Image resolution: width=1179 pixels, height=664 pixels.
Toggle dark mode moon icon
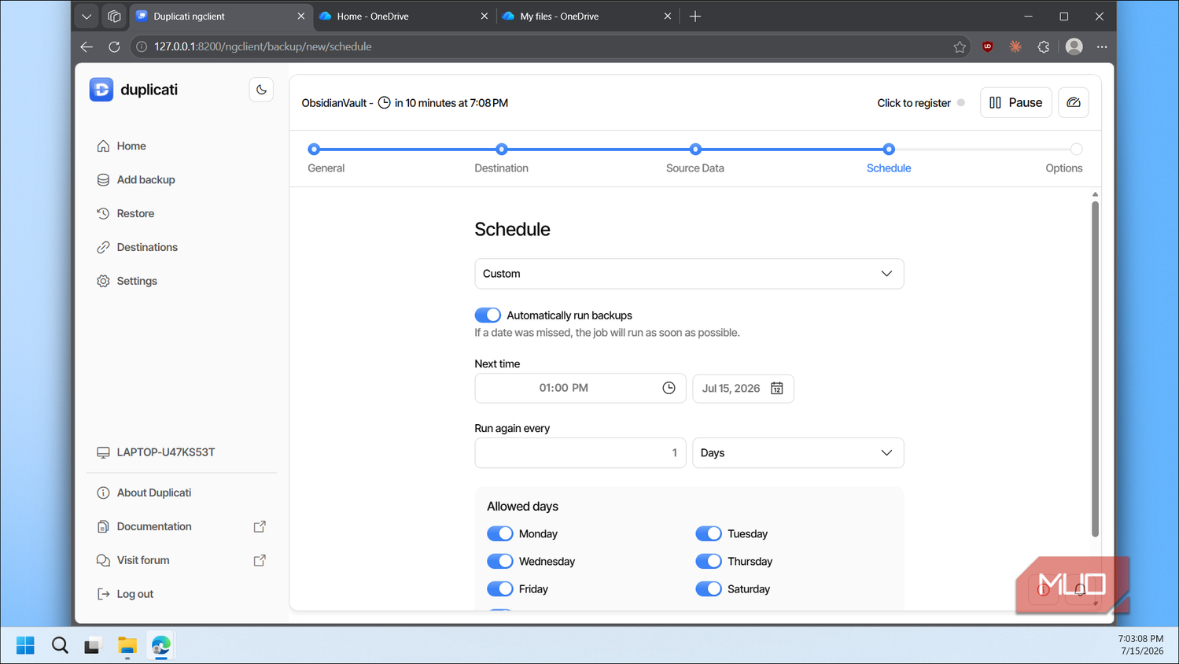click(x=261, y=90)
